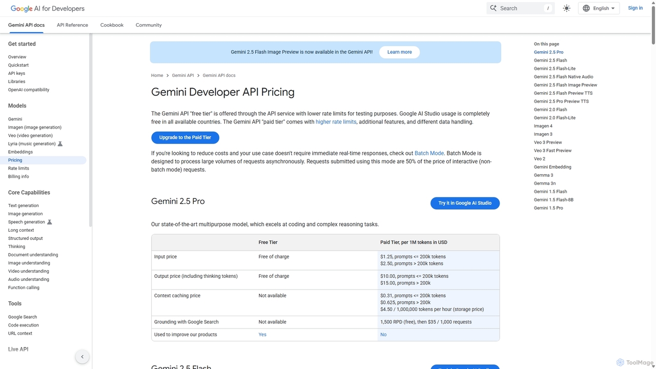The height and width of the screenshot is (369, 656).
Task: Click the flask icon next to Lyria
Action: tap(60, 144)
